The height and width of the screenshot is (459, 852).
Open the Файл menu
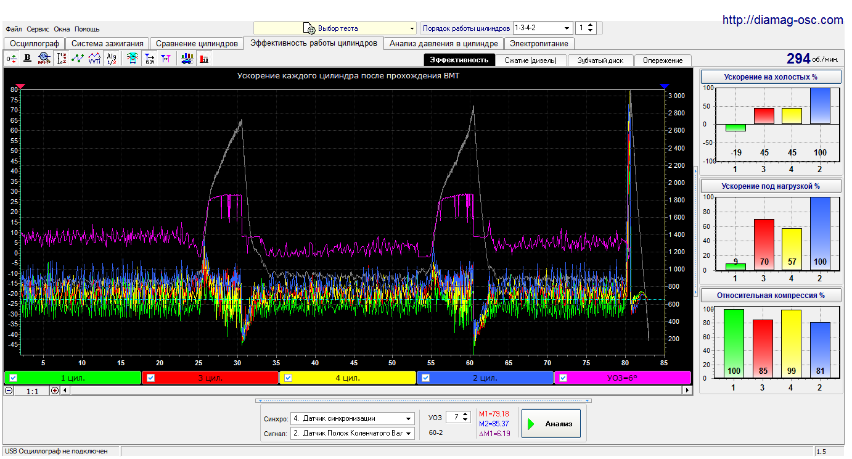14,29
